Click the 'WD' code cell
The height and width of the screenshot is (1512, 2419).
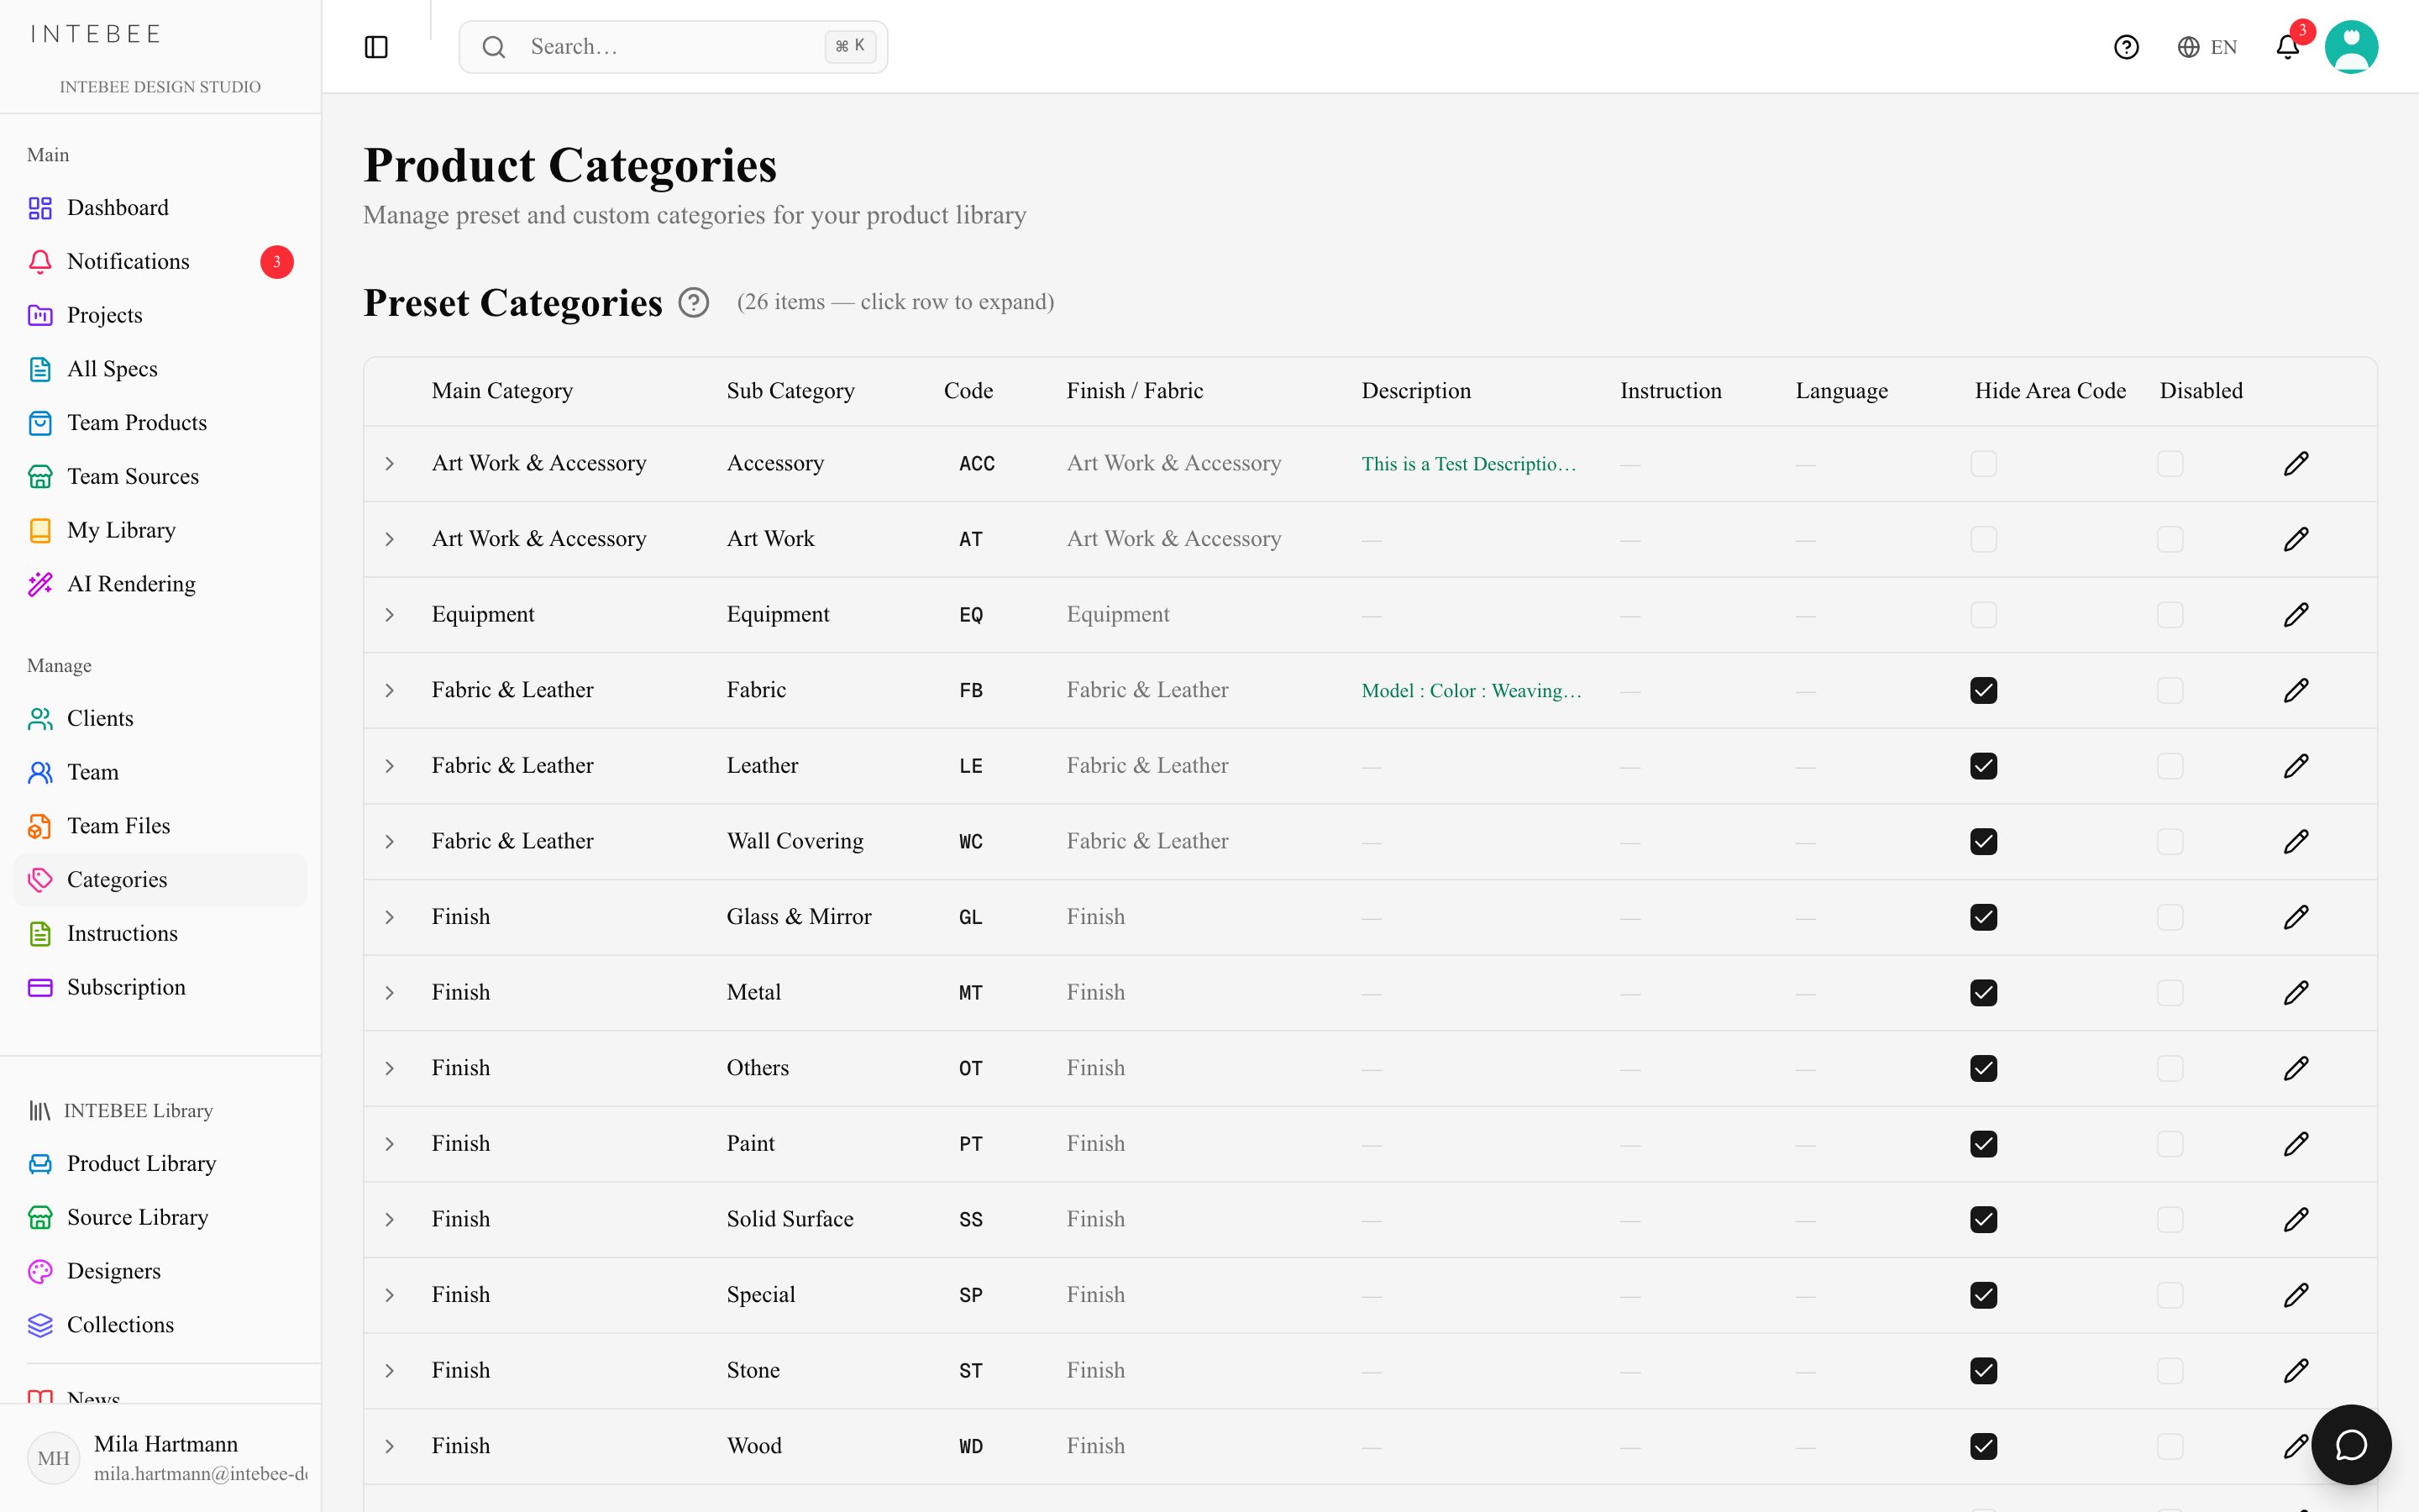click(971, 1446)
